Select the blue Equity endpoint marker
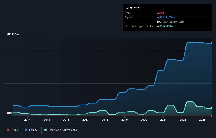Image resolution: width=216 pixels, height=138 pixels. [x=212, y=43]
